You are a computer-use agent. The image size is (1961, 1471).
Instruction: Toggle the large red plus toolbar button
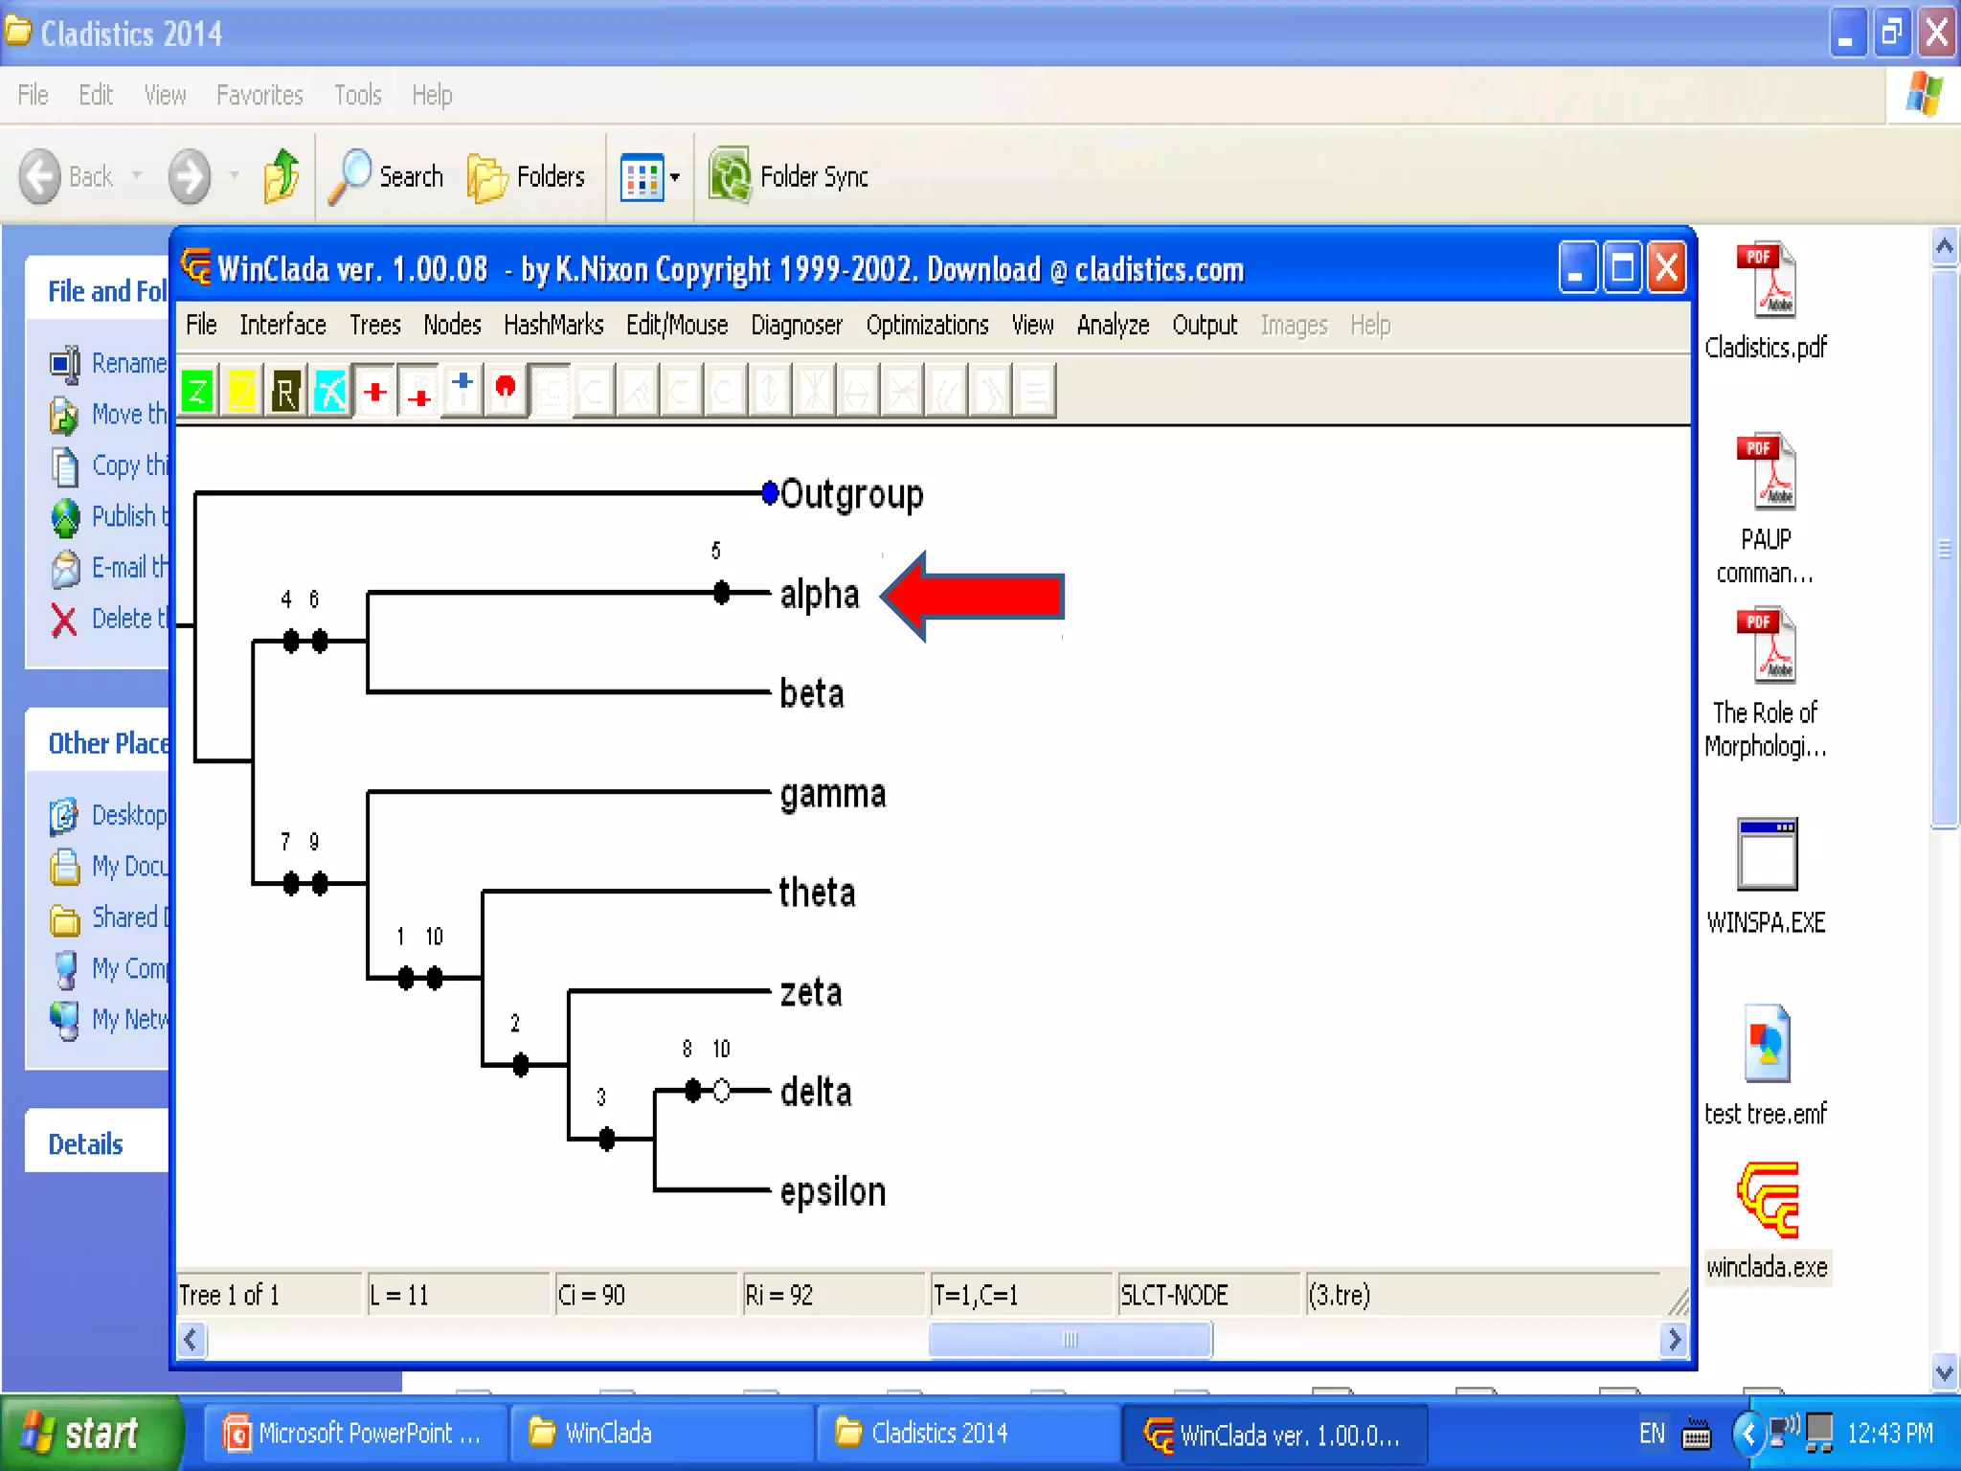[375, 392]
